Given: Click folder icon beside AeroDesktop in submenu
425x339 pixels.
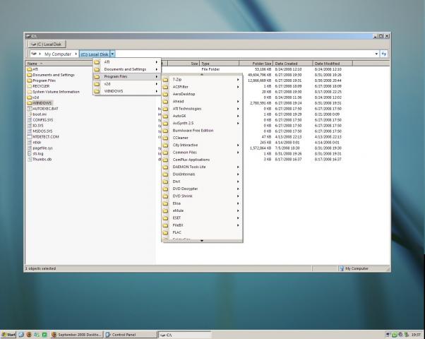Looking at the screenshot, I should coord(165,94).
